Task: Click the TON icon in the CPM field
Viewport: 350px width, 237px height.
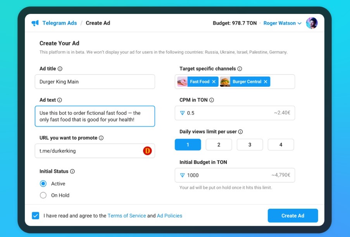Action: [x=183, y=113]
